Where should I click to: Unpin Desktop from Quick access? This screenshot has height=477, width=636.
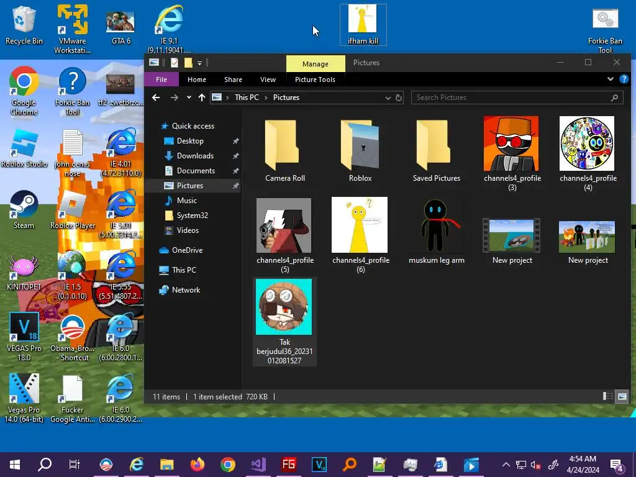click(x=235, y=141)
